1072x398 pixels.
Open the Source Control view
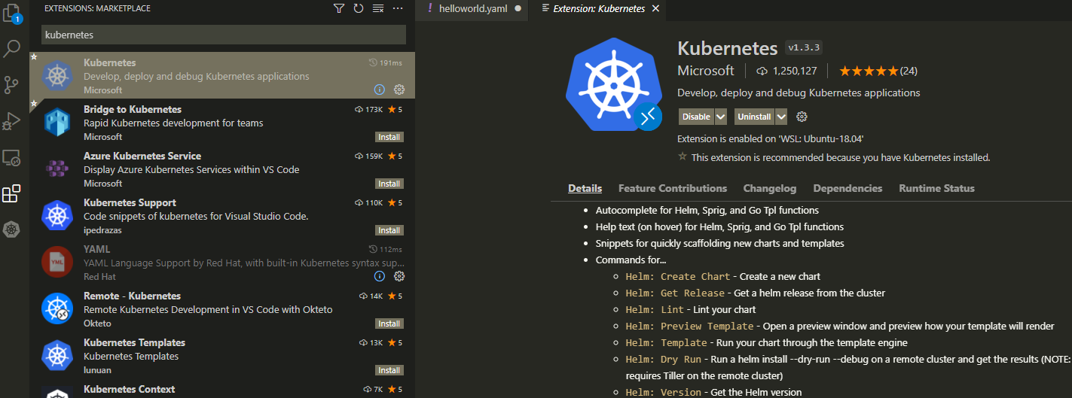[11, 85]
